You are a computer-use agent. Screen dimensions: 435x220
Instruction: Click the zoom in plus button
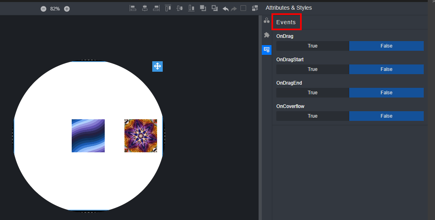pyautogui.click(x=67, y=9)
